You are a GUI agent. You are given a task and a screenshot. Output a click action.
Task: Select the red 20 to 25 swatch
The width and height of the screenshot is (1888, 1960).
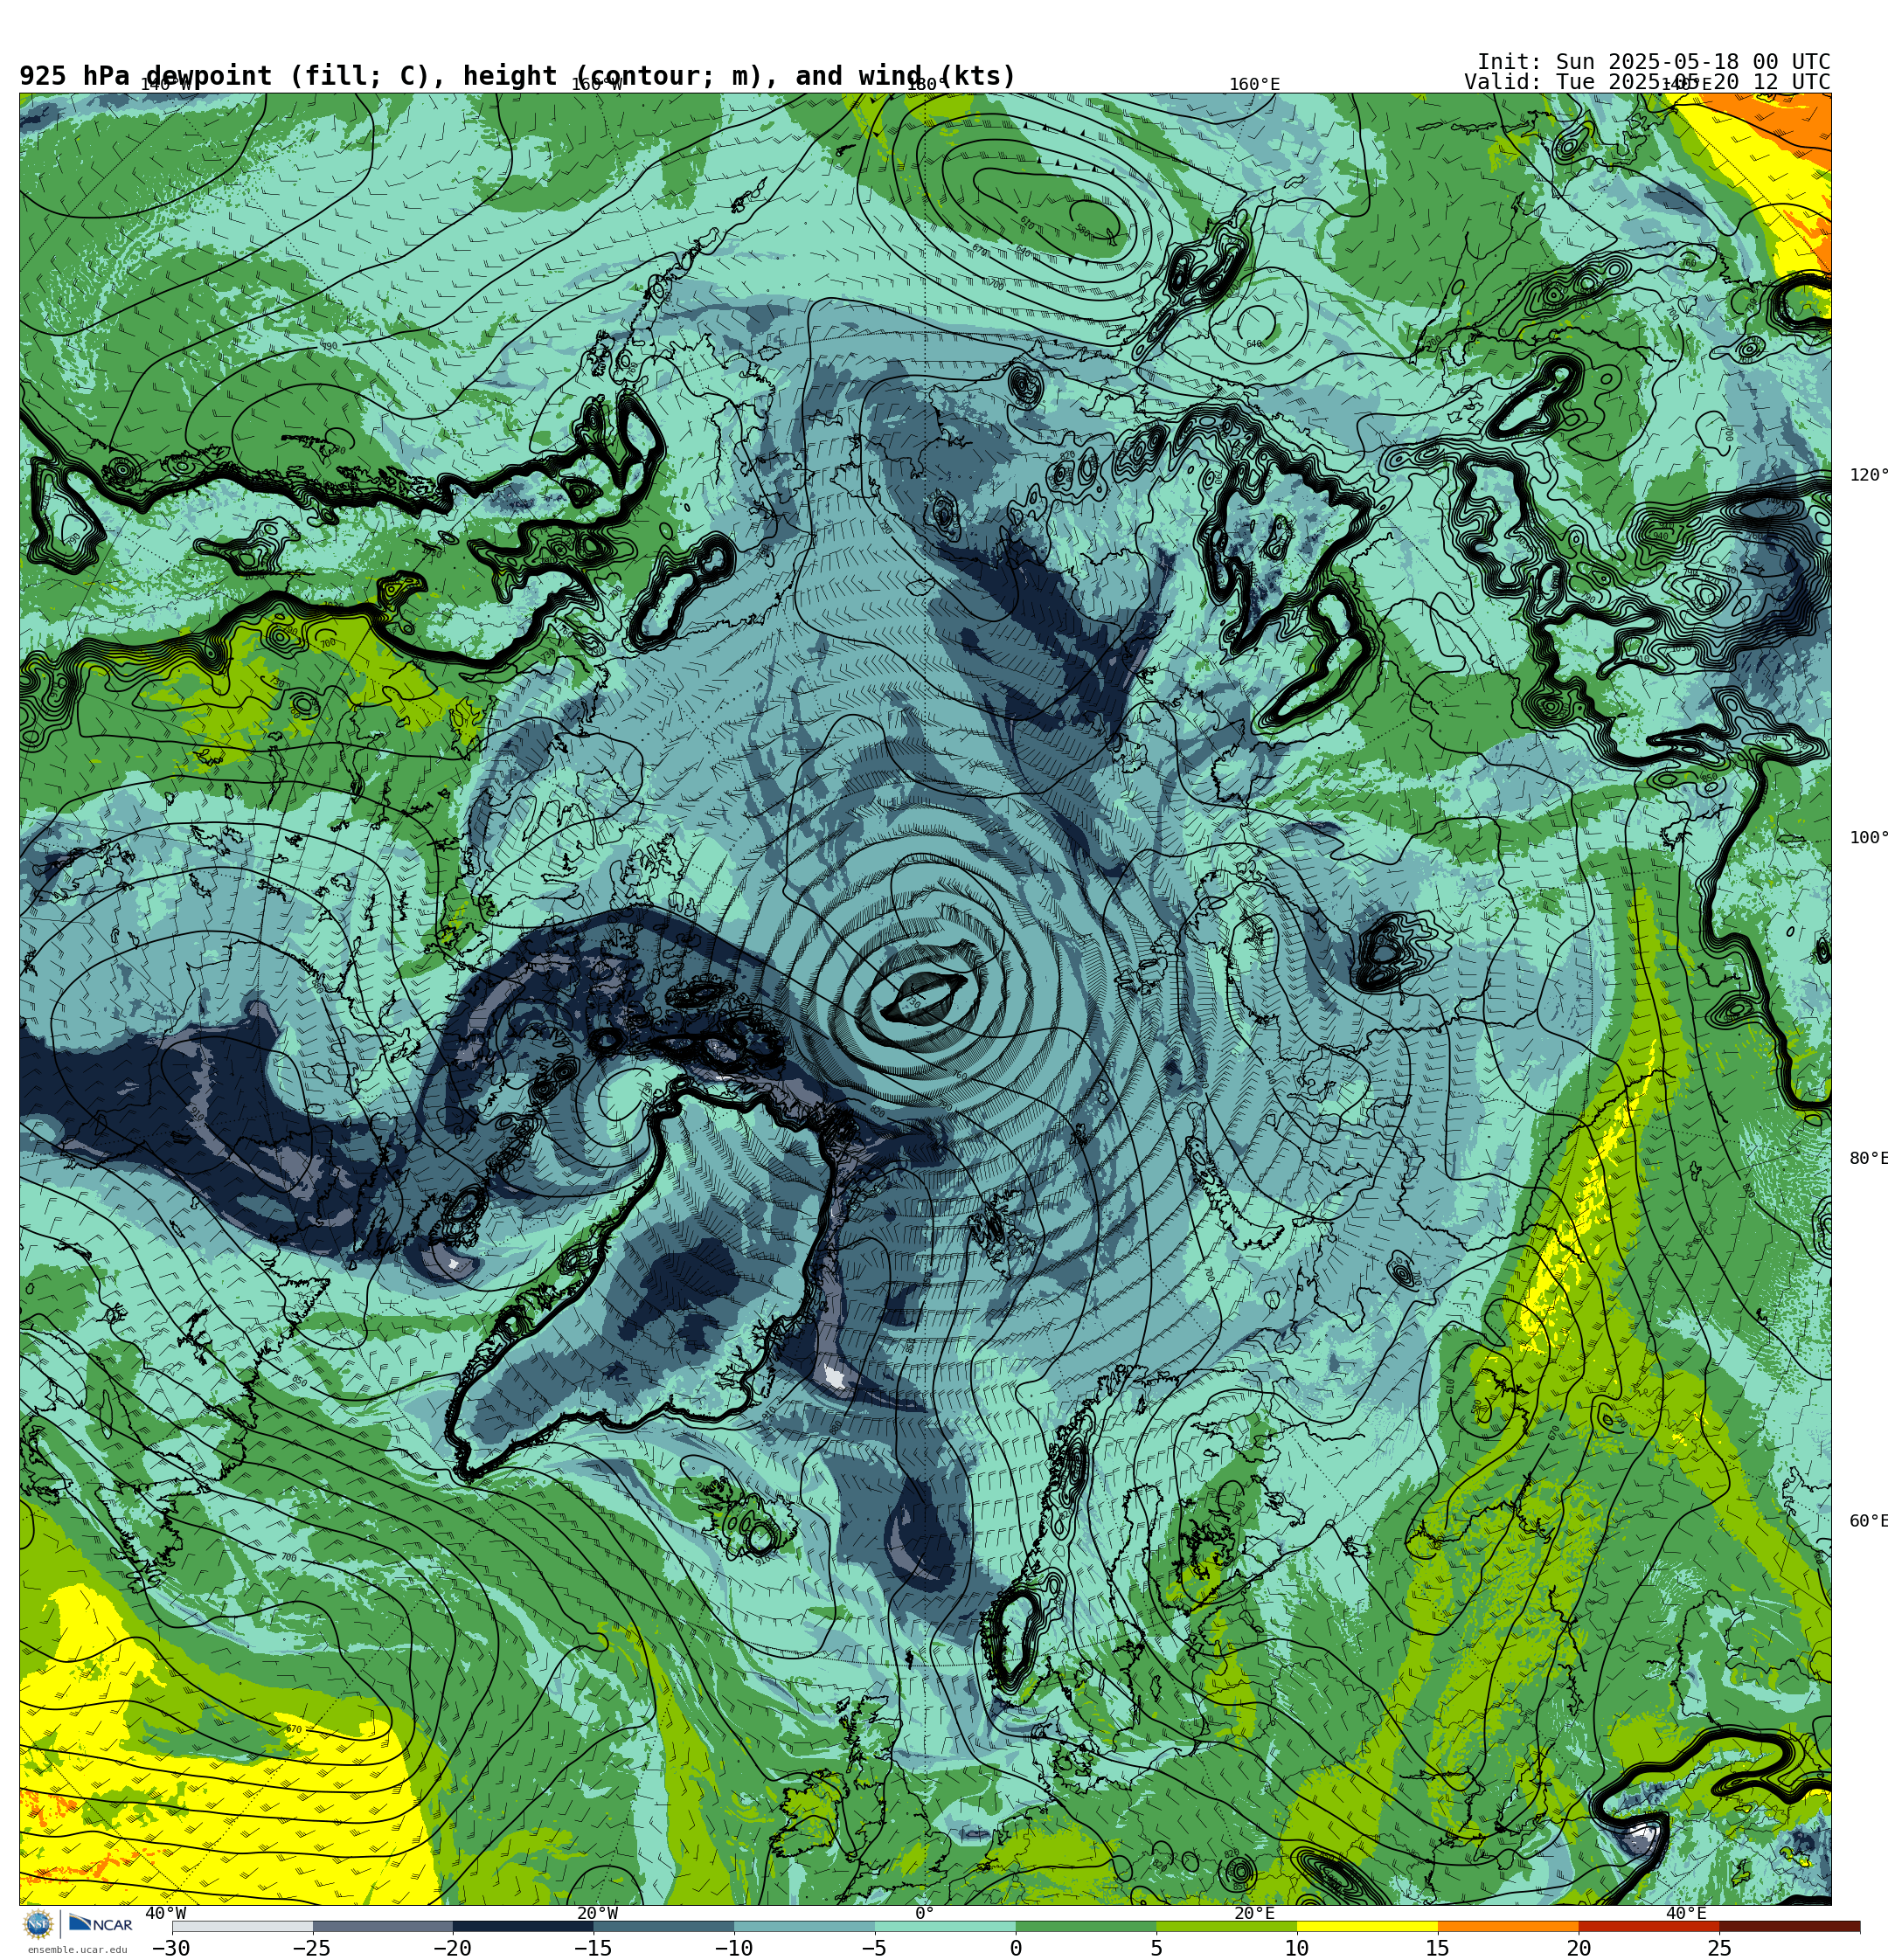[x=1649, y=1926]
